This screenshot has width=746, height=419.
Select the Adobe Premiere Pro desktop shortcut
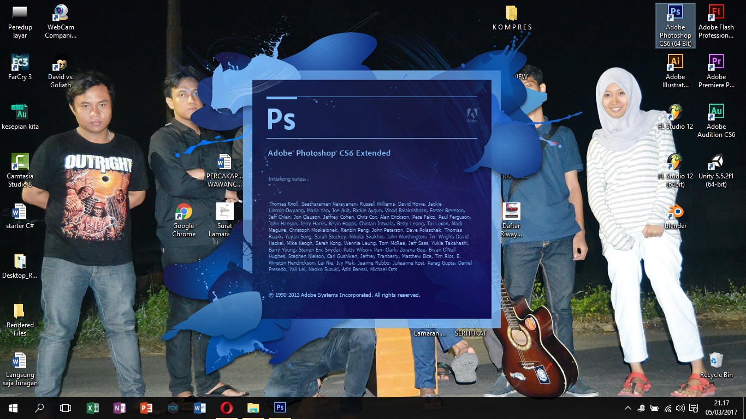coord(716,71)
